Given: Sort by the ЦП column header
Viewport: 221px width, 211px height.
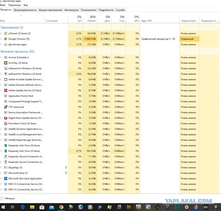Looking at the screenshot, I should tap(76, 19).
